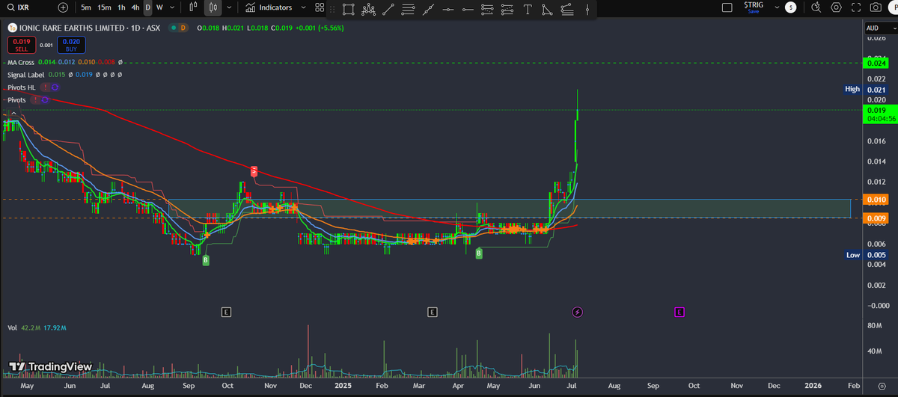Viewport: 898px width, 397px height.
Task: Select the Vertical Line tool
Action: (x=587, y=9)
